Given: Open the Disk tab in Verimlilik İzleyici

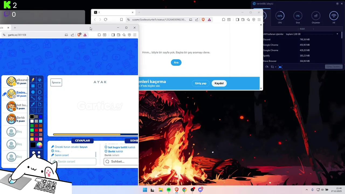Looking at the screenshot, I should pyautogui.click(x=298, y=18).
